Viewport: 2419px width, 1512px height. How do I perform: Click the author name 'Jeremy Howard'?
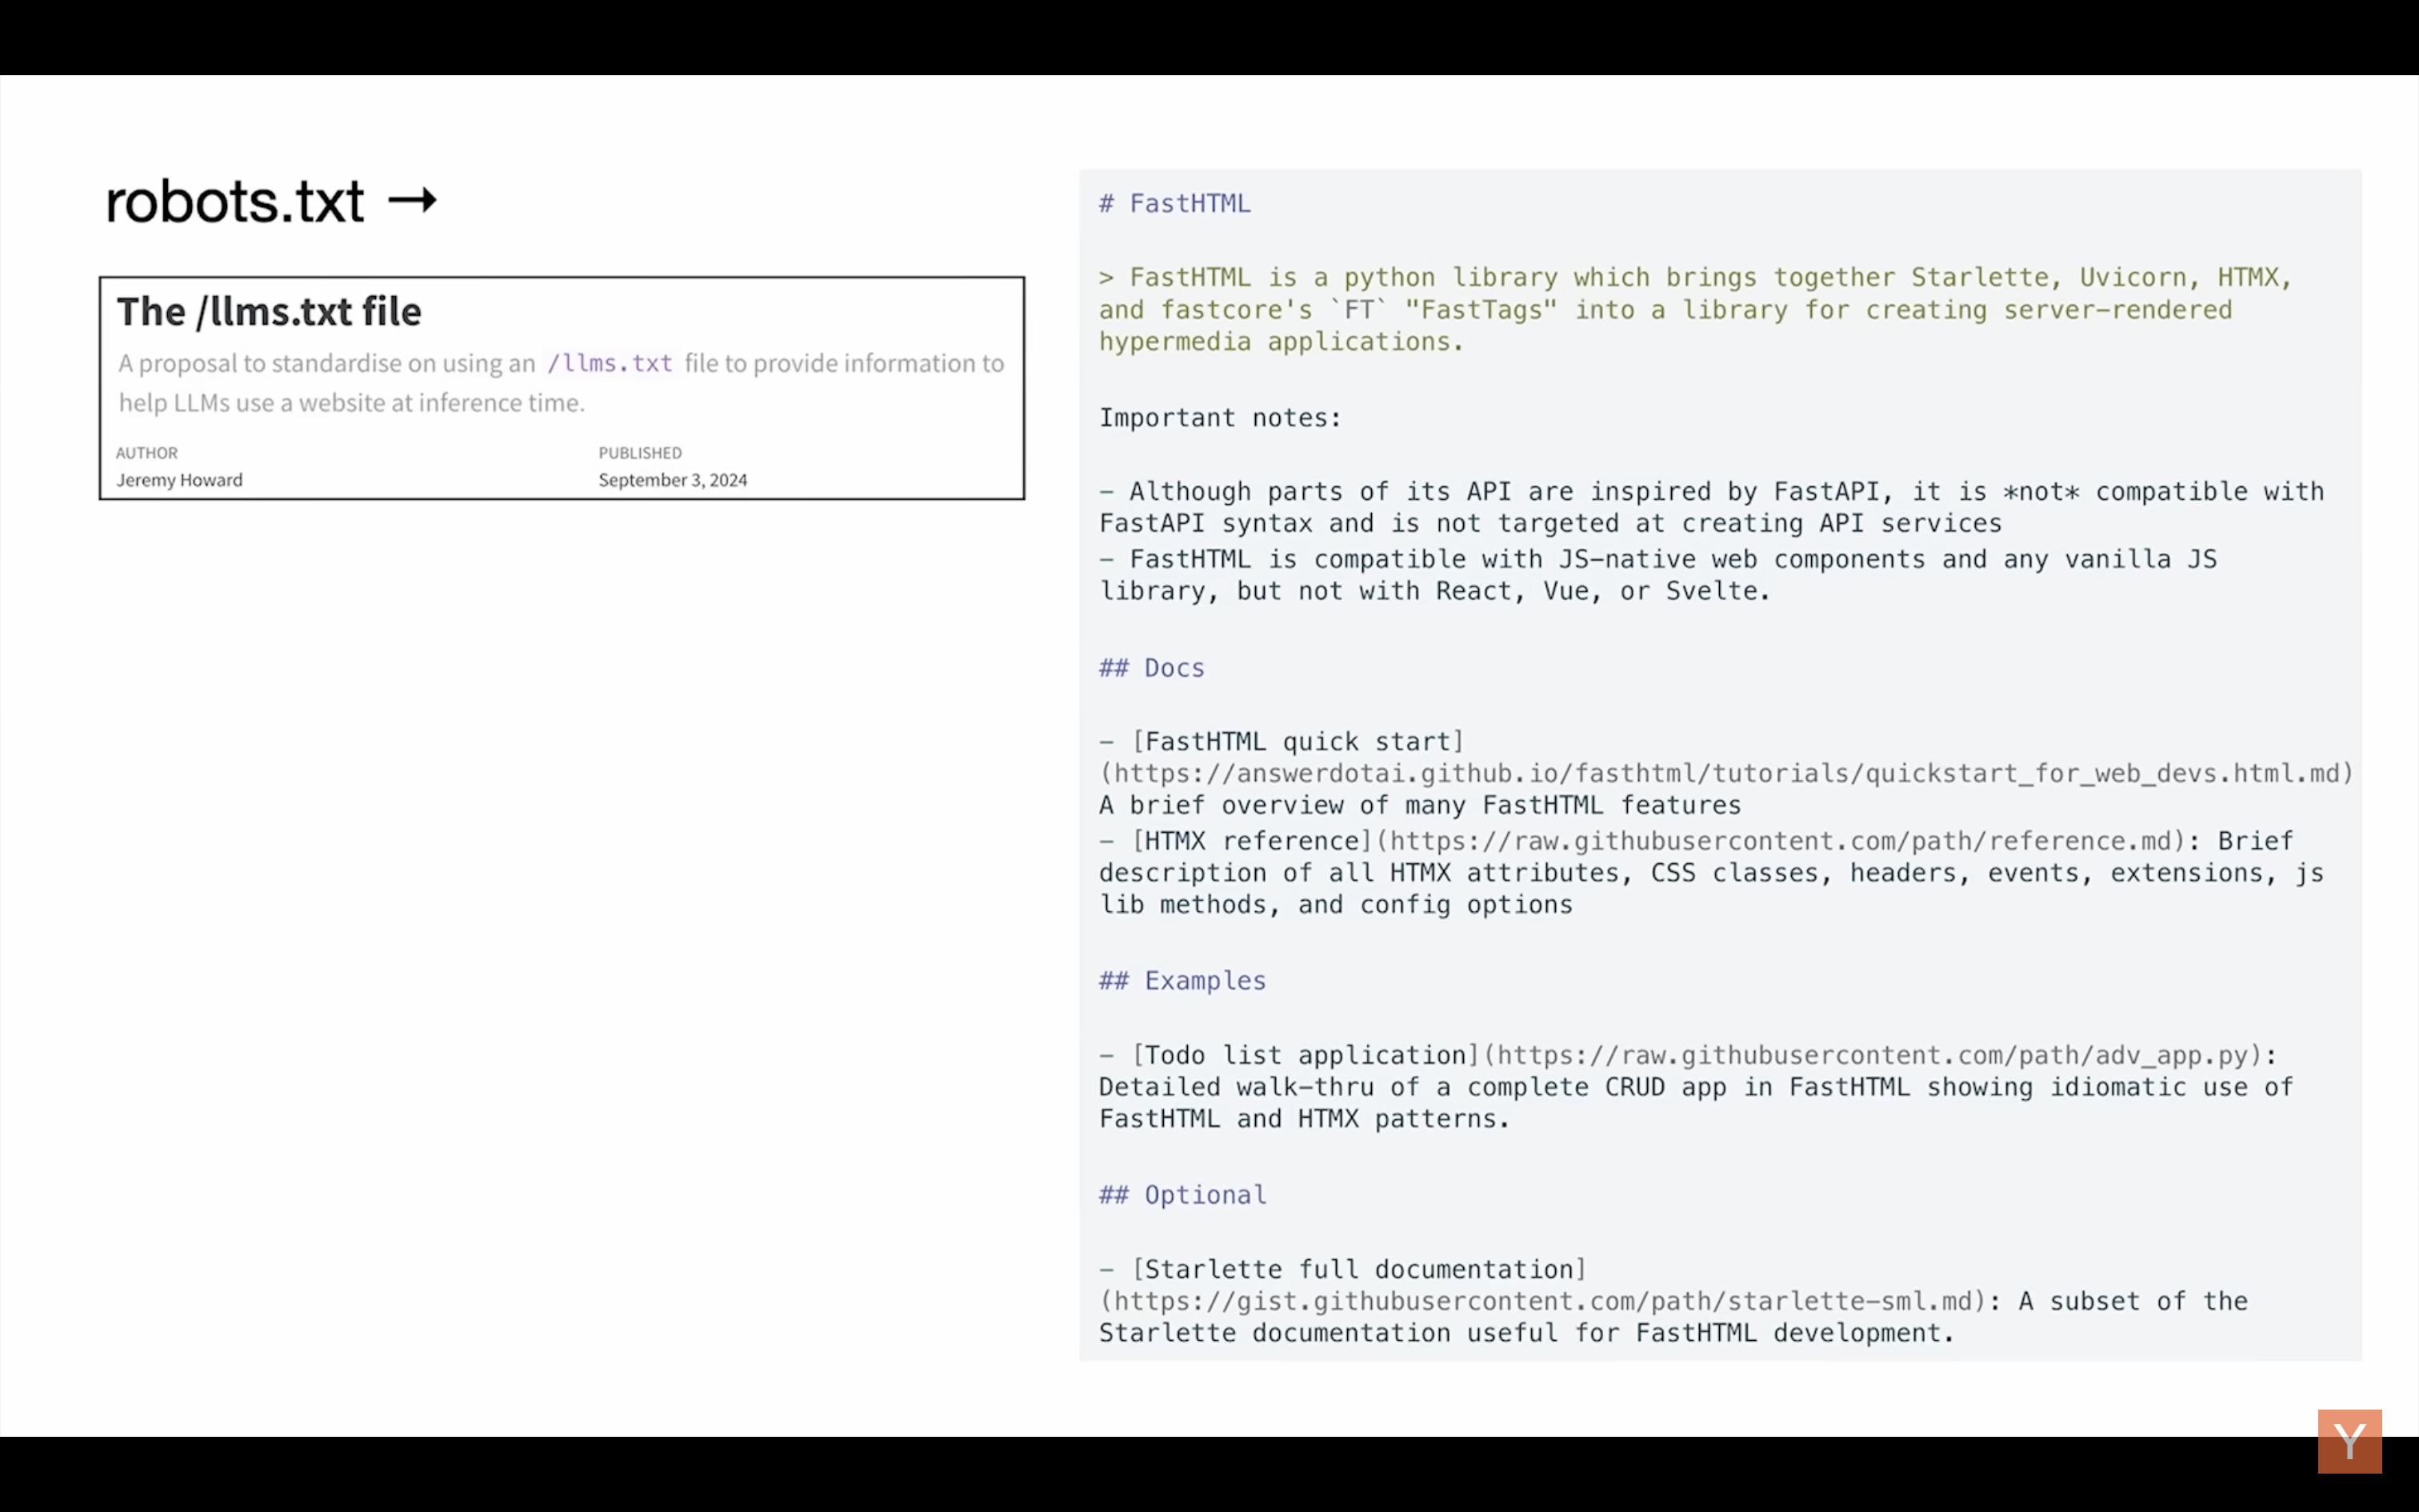[180, 480]
